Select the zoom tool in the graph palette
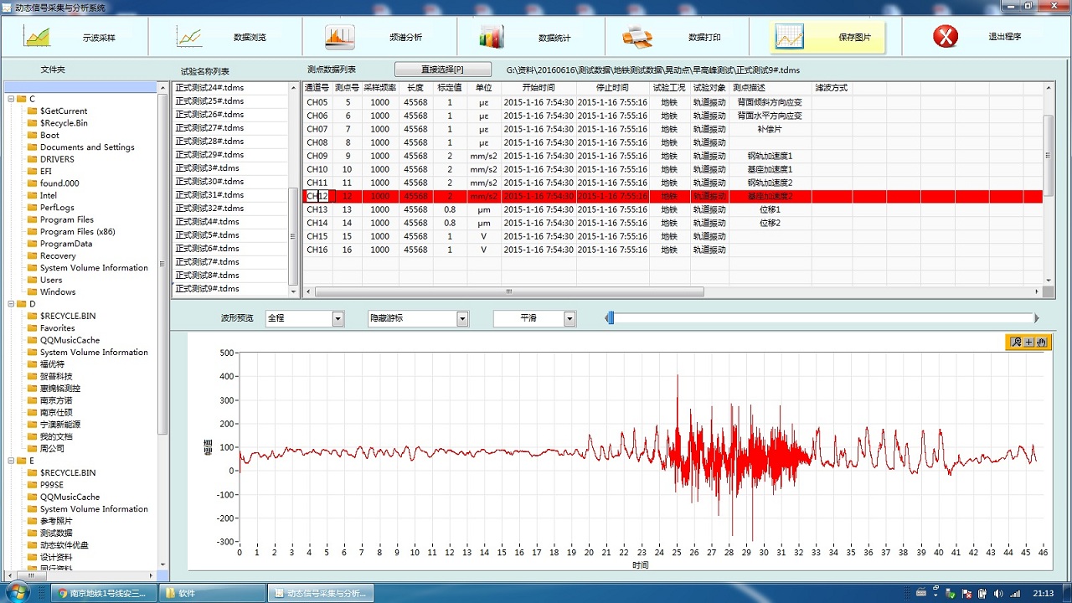The image size is (1072, 603). coord(1016,342)
